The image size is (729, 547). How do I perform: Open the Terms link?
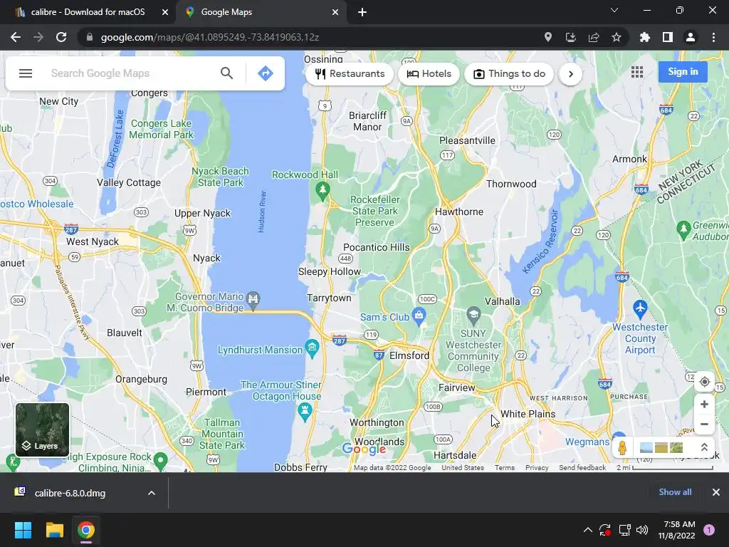click(505, 467)
